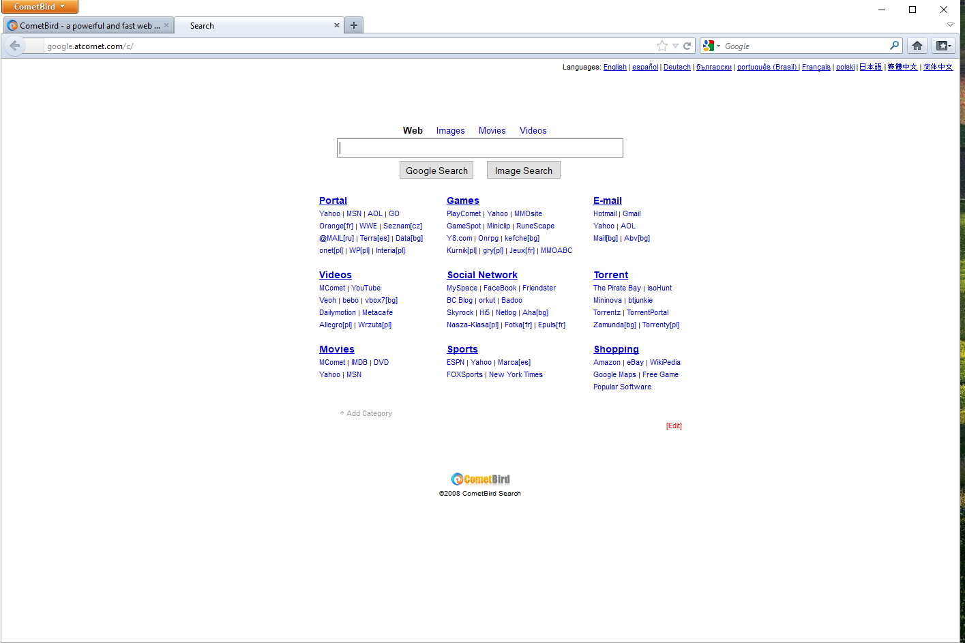This screenshot has width=965, height=643.
Task: Open the FaceBook link
Action: tap(500, 288)
